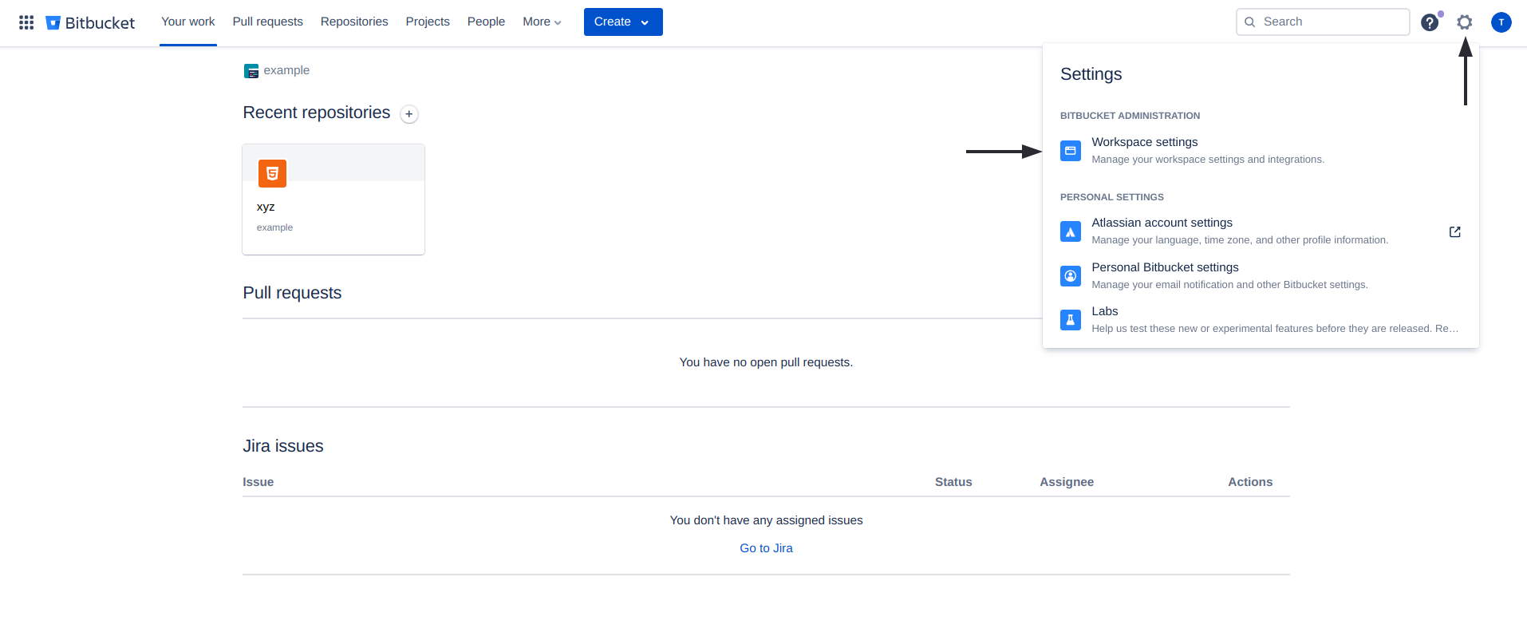Open the Labs settings entry
The image size is (1527, 640).
click(x=1261, y=320)
